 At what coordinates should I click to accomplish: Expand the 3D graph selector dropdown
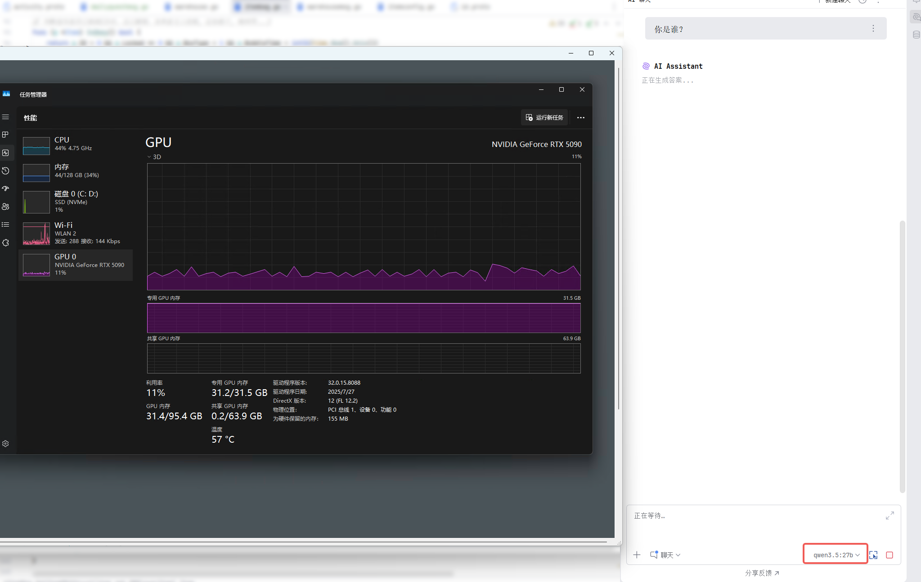(x=154, y=157)
